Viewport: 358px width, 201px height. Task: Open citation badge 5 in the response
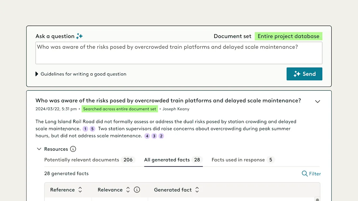[x=92, y=129]
